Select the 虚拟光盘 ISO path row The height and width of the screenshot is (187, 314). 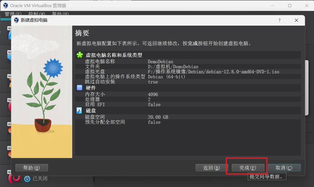[x=187, y=72]
